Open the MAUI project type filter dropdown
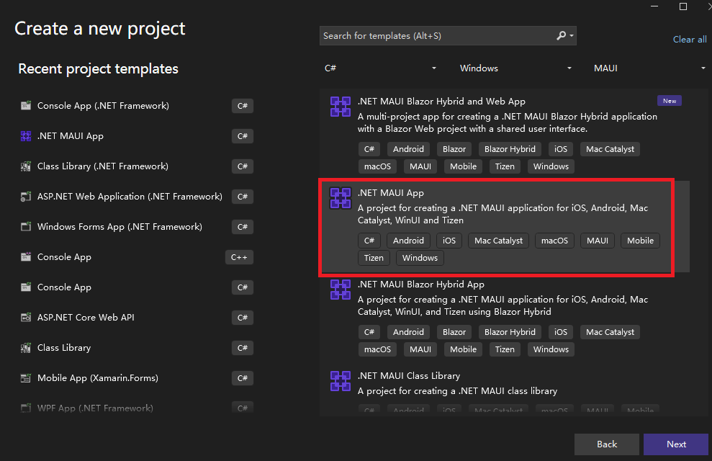Image resolution: width=712 pixels, height=461 pixels. 649,68
